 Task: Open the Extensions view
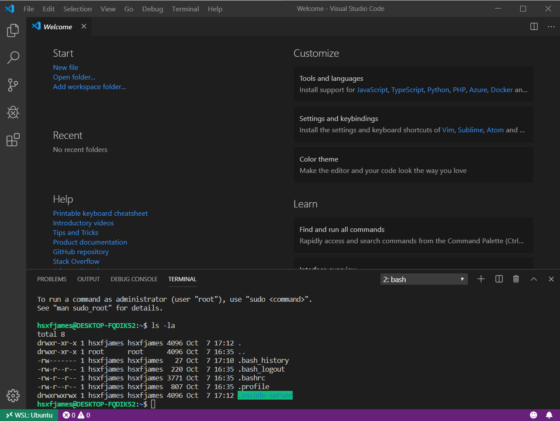point(13,140)
